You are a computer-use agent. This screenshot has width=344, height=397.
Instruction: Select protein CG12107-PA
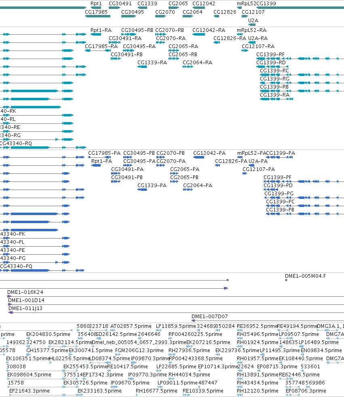[259, 169]
